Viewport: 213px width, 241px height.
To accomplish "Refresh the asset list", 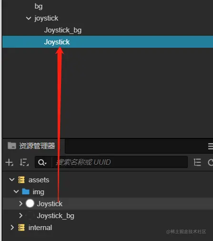I will [211, 162].
